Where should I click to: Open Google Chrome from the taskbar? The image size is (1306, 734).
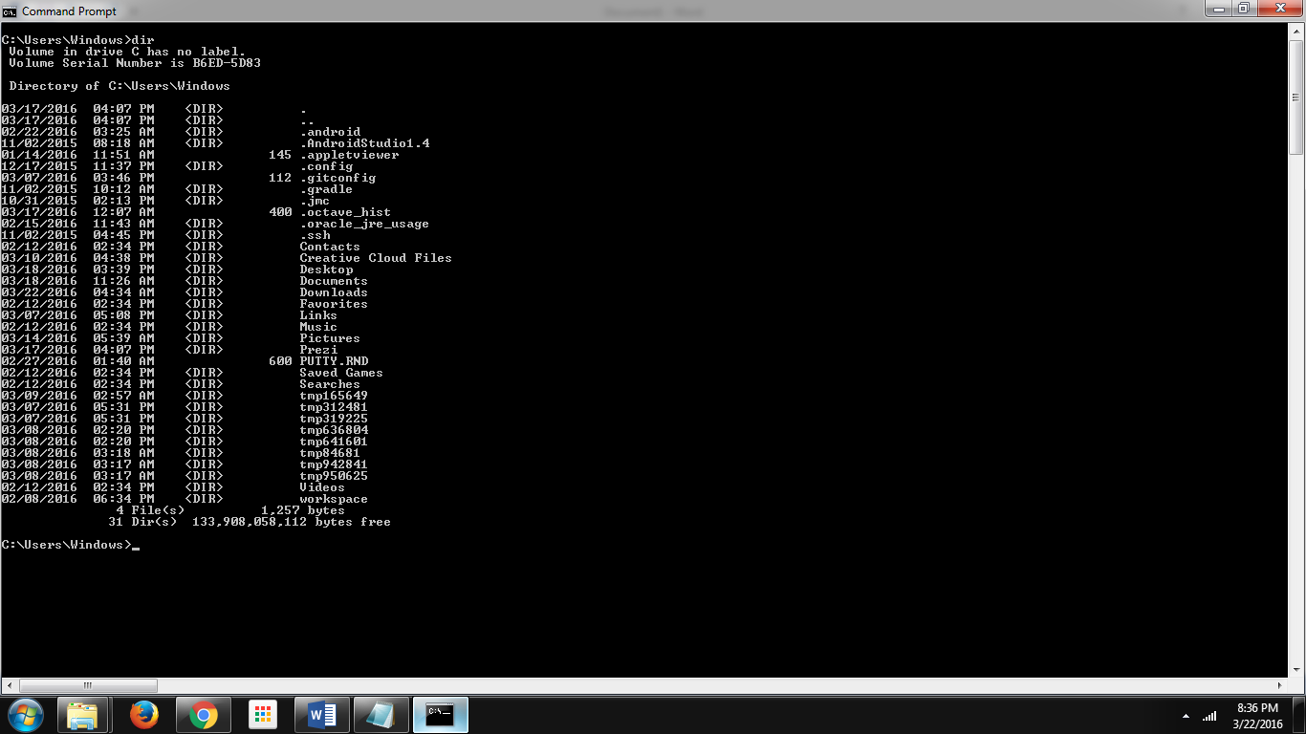click(204, 714)
